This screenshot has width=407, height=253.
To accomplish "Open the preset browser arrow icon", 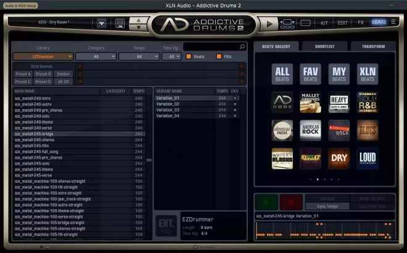I will point(102,23).
